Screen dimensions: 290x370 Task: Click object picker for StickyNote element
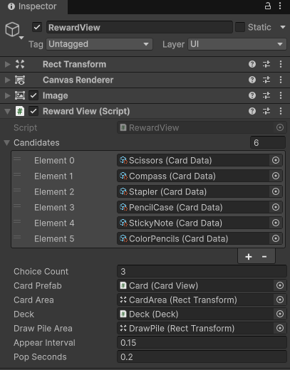coord(276,223)
